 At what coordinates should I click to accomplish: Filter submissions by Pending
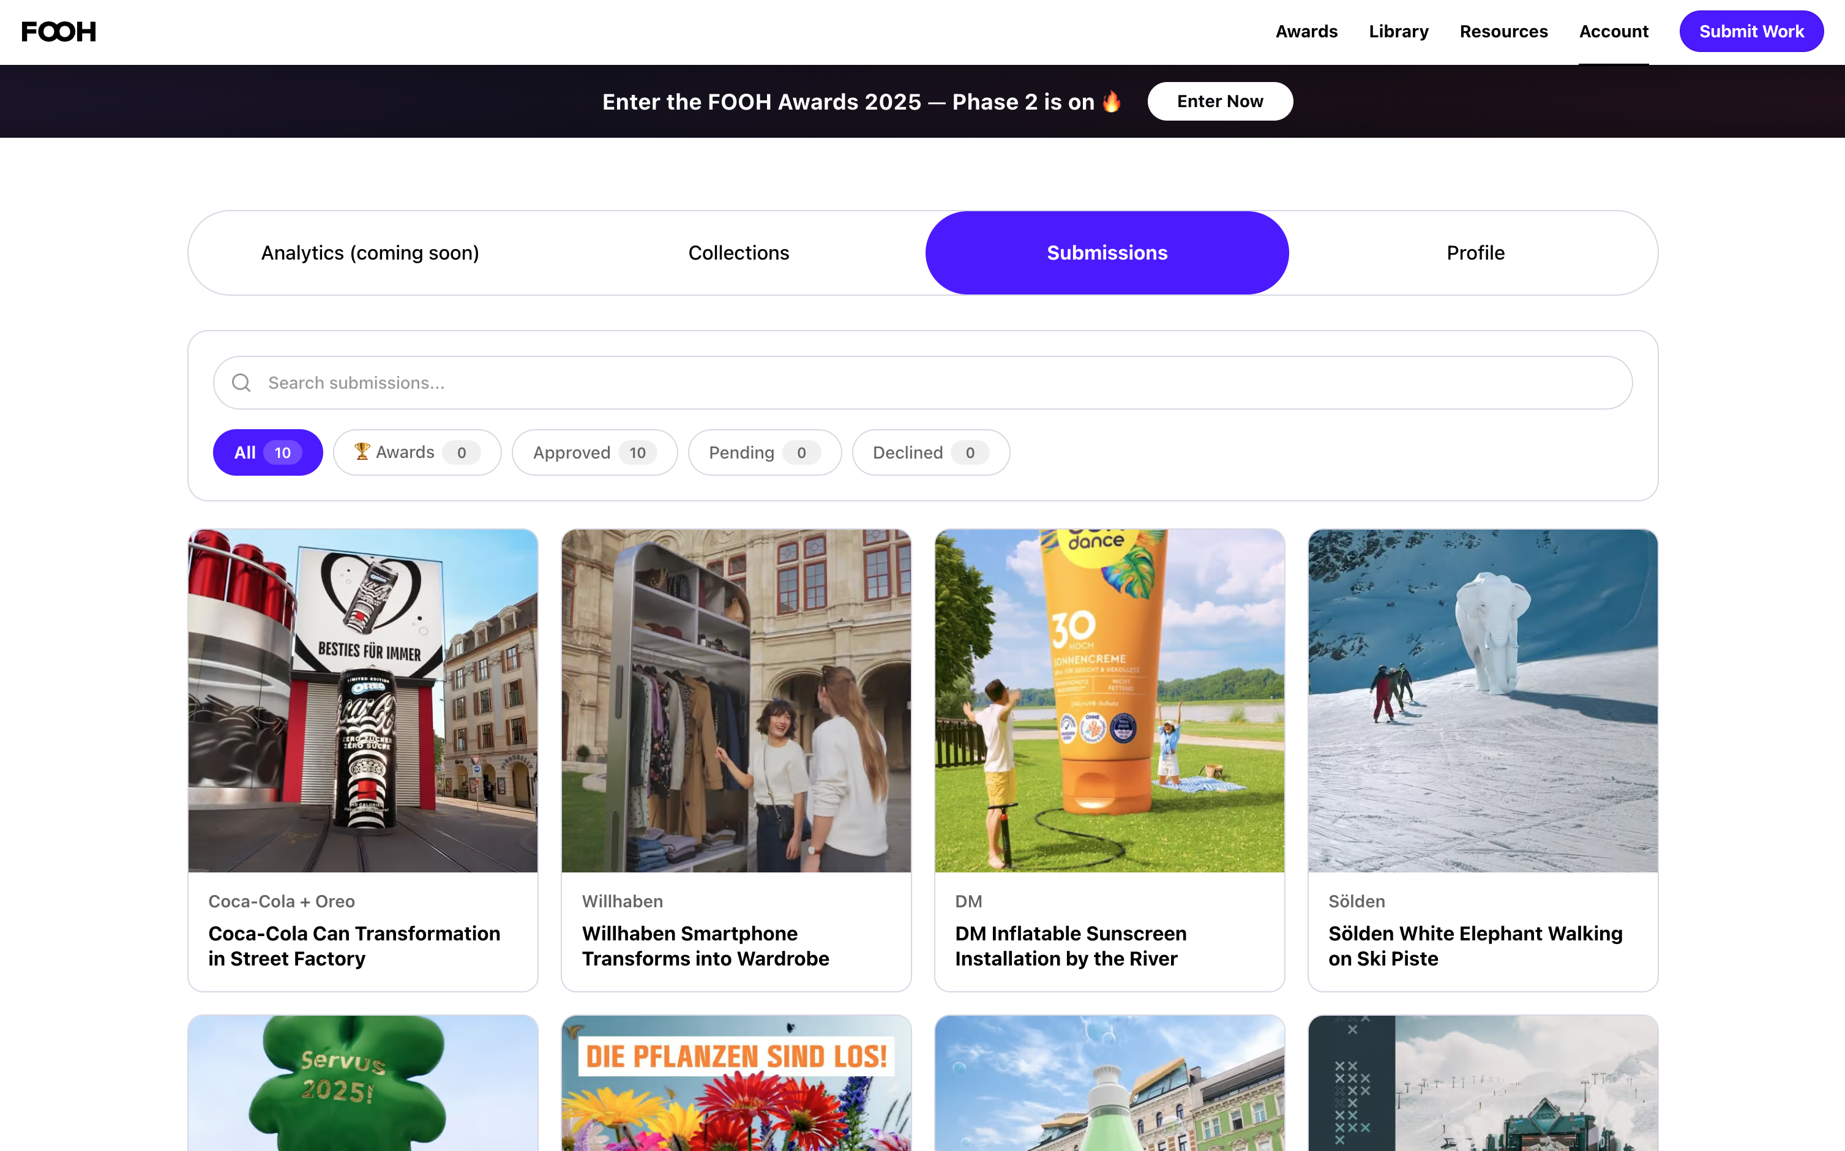coord(765,453)
